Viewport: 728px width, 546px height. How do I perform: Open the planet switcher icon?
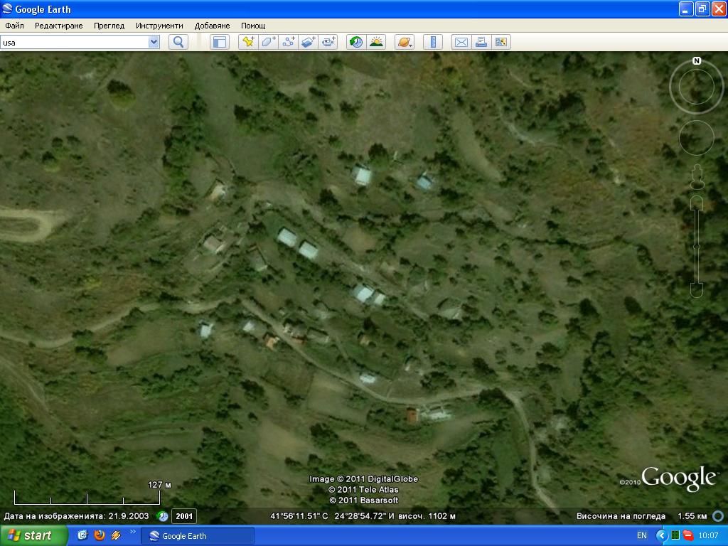405,42
